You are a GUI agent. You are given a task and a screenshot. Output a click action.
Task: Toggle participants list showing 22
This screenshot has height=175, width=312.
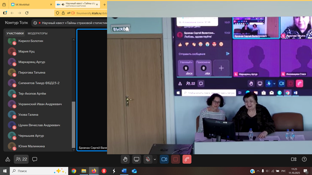pos(21,159)
